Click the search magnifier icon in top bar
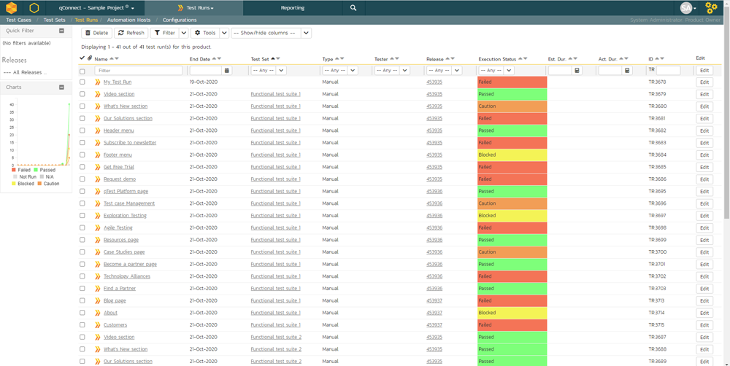 (353, 8)
